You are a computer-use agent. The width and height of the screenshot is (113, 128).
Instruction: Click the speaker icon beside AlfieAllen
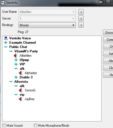click(16, 56)
